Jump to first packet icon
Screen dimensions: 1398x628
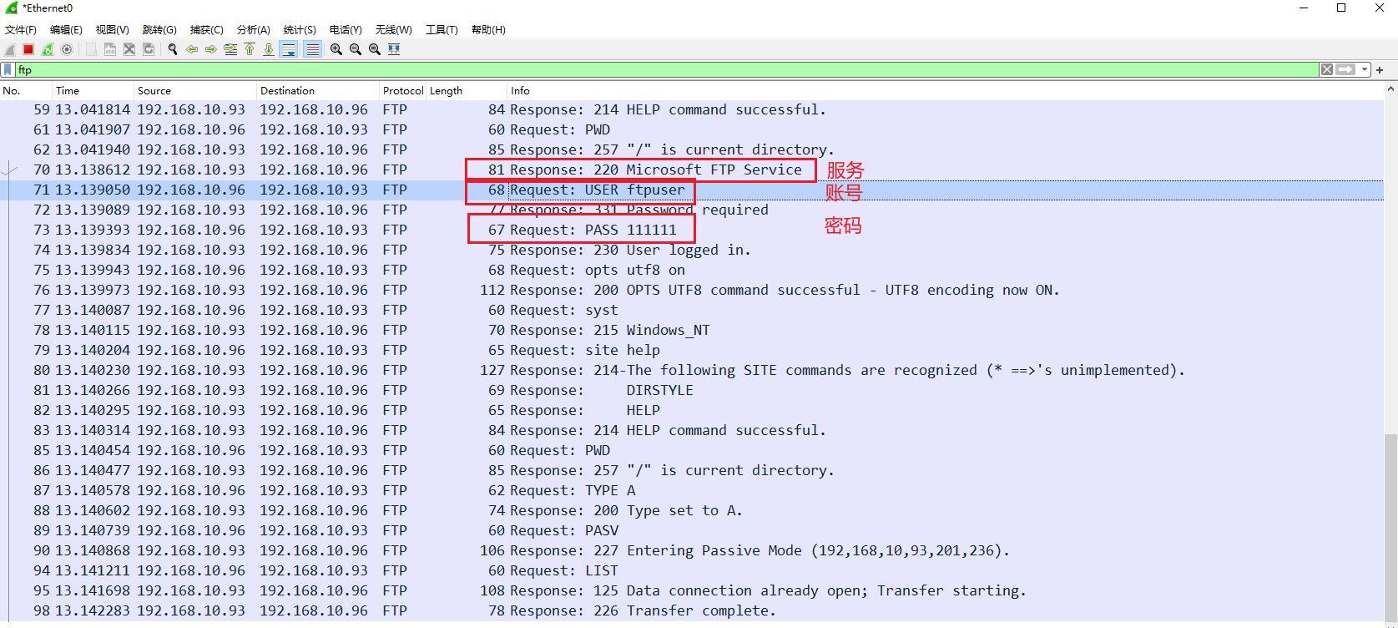click(x=250, y=49)
